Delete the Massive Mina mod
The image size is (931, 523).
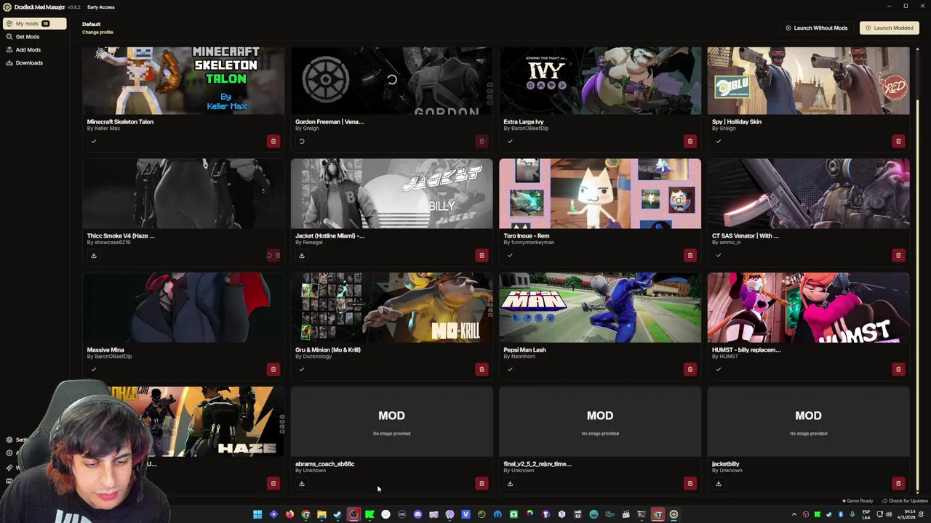click(x=273, y=369)
